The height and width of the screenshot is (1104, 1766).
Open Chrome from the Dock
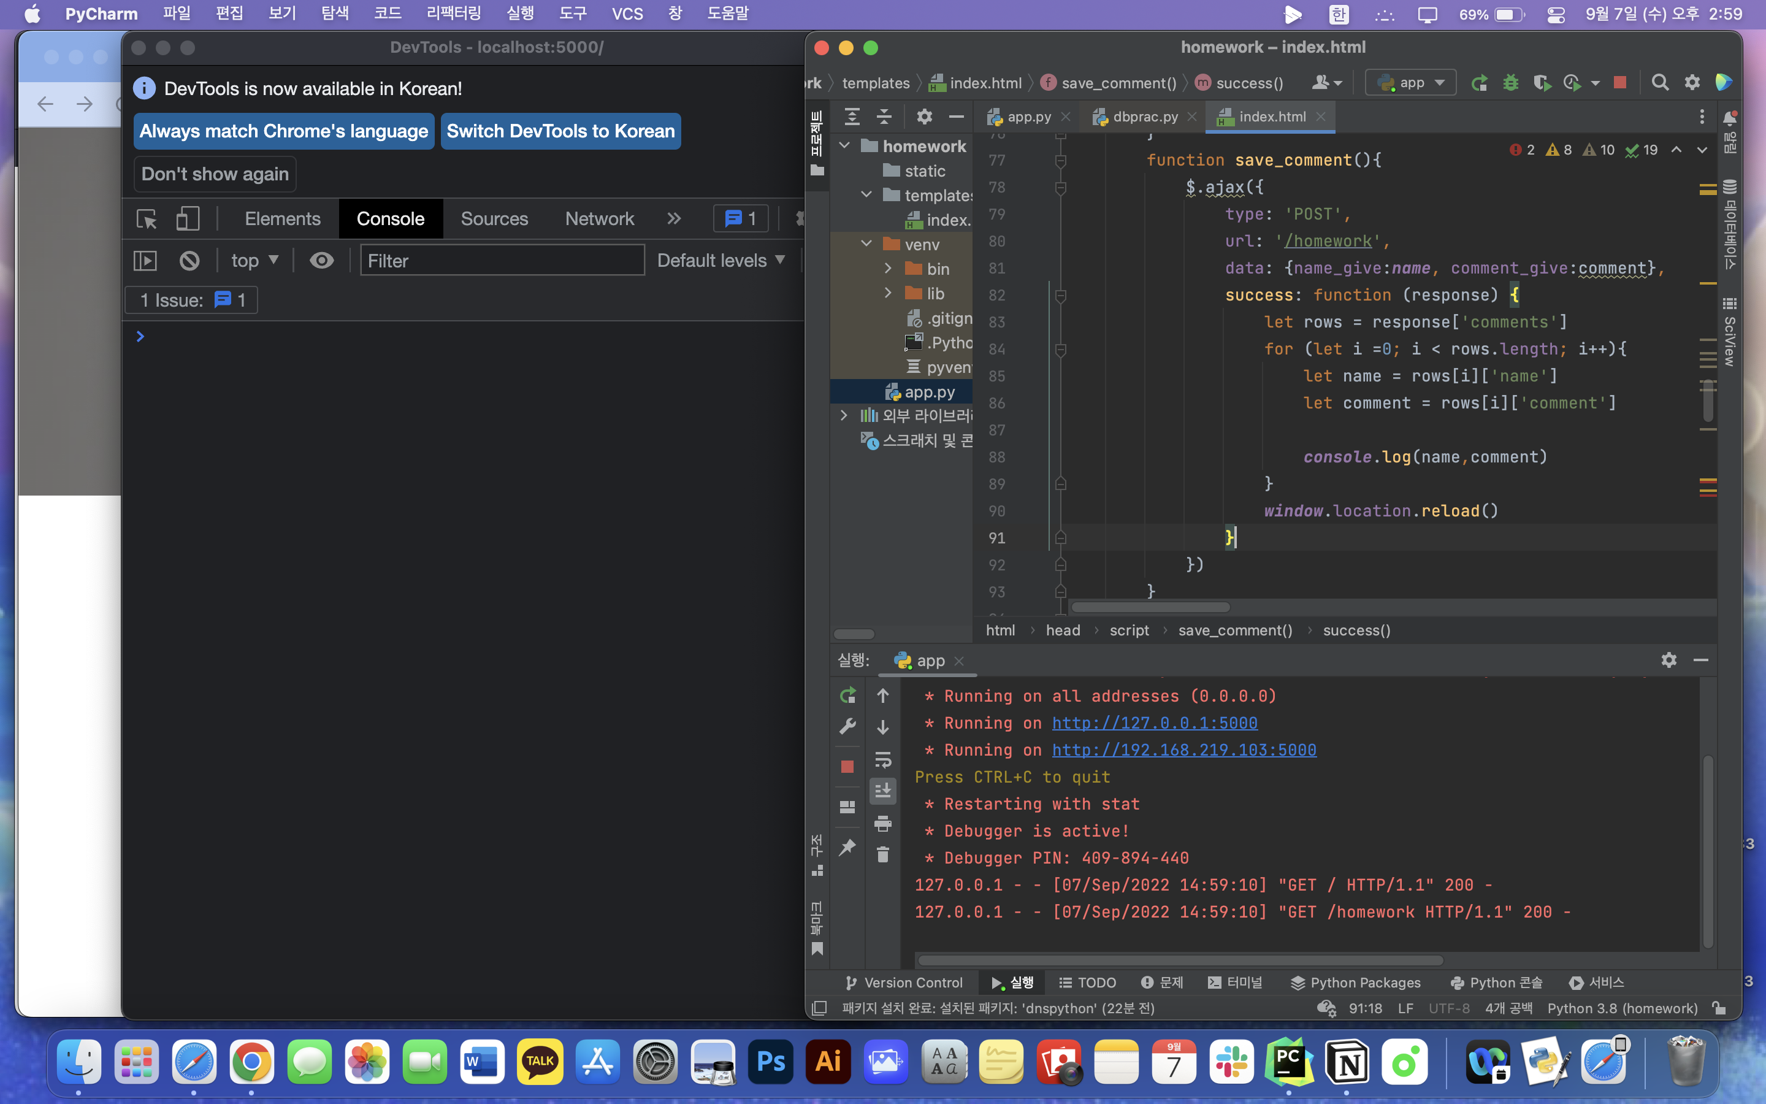tap(252, 1062)
